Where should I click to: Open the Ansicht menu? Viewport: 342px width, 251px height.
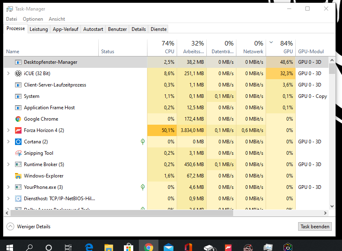pyautogui.click(x=57, y=19)
